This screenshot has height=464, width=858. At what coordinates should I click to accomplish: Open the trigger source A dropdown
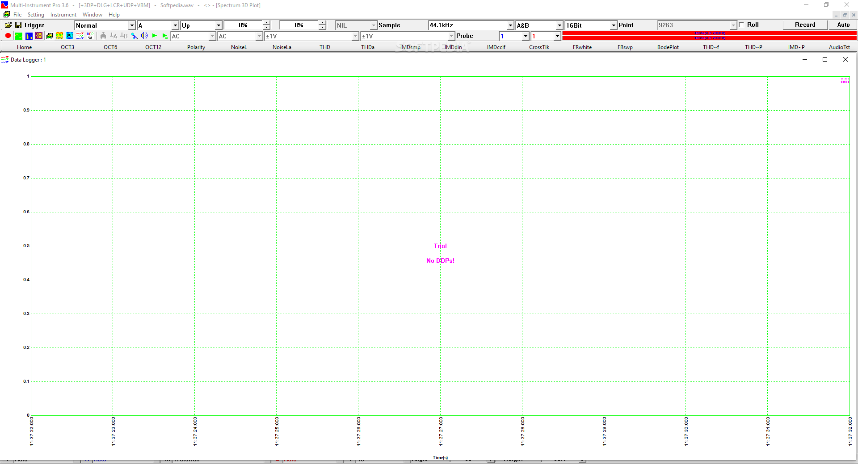[x=175, y=25]
